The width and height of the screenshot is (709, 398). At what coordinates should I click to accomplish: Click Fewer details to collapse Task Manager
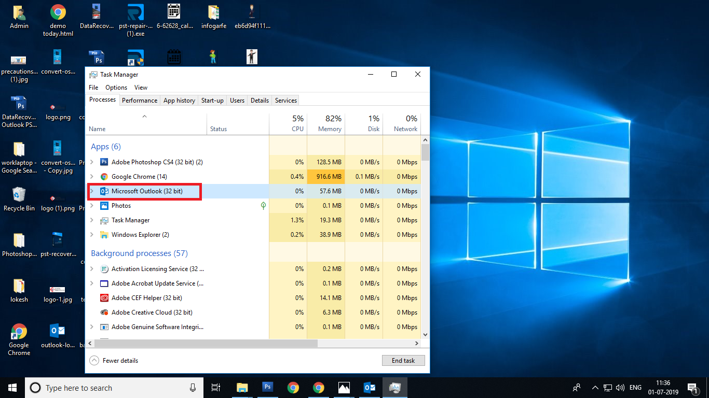(x=114, y=361)
